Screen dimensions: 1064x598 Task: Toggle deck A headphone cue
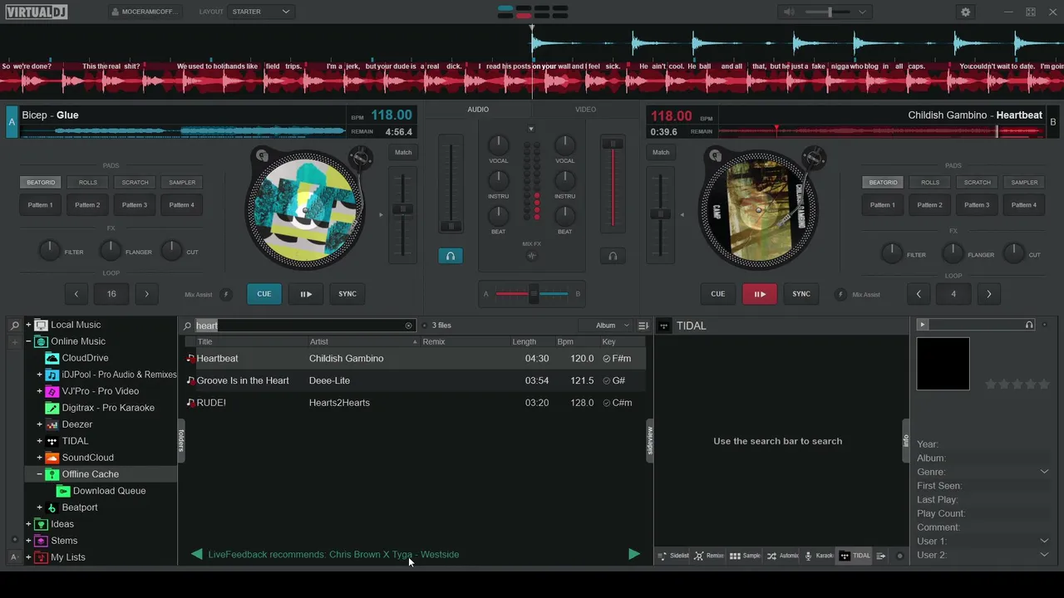[451, 256]
